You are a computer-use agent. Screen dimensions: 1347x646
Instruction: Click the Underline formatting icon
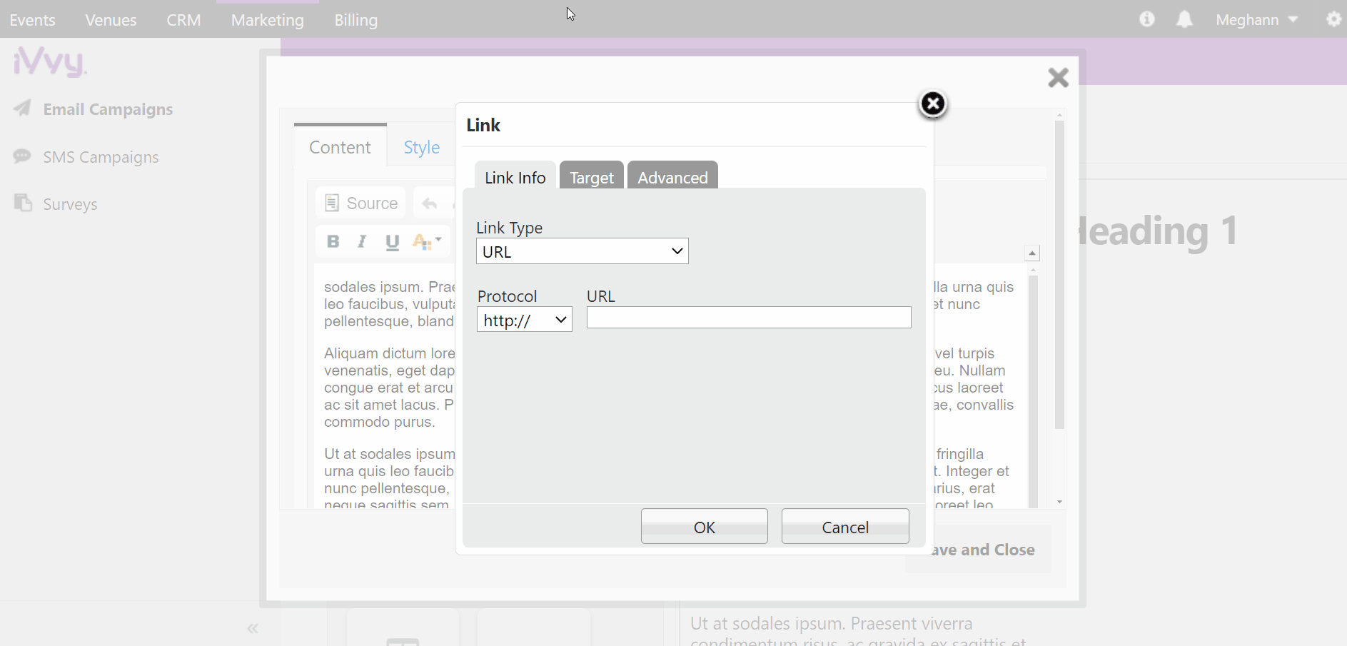tap(392, 242)
